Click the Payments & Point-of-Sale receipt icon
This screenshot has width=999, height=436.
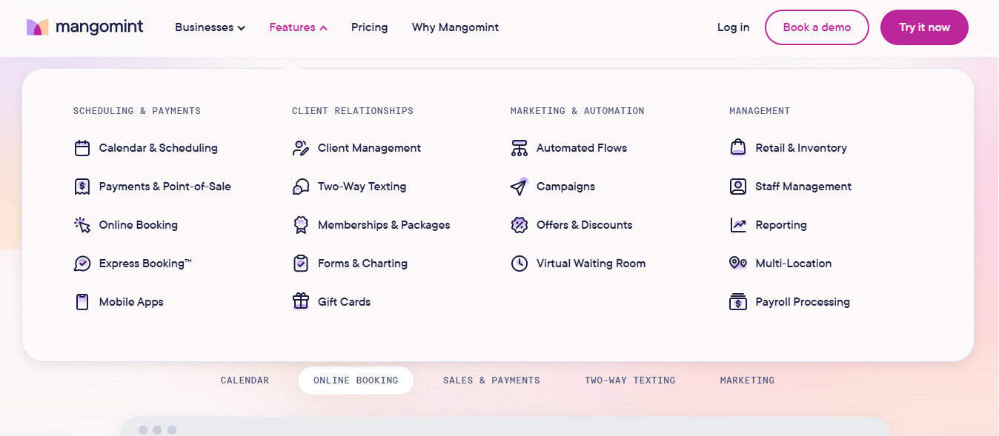tap(82, 187)
